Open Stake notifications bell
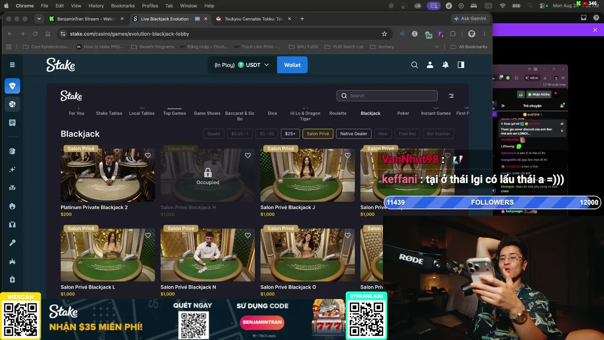This screenshot has height=340, width=604. (x=445, y=65)
